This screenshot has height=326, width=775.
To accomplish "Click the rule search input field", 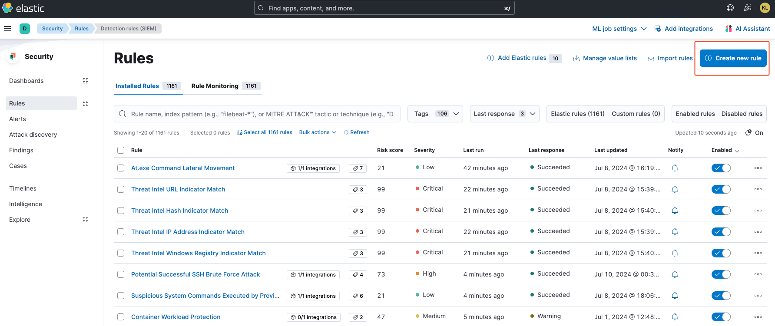I will (x=257, y=114).
